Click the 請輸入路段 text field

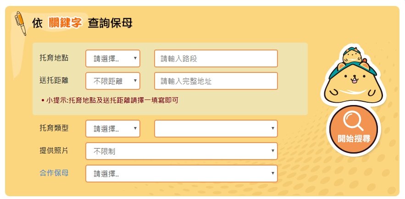point(216,59)
